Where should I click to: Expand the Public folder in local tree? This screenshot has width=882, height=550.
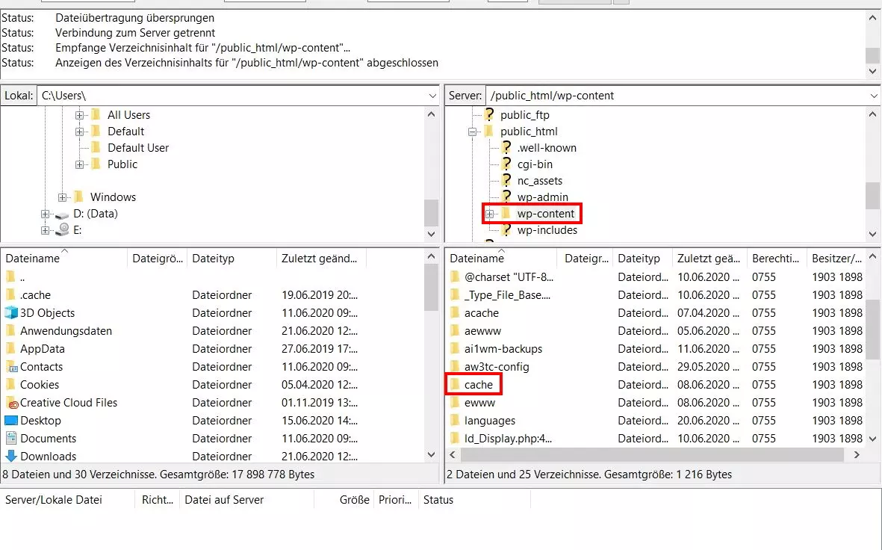coord(79,164)
